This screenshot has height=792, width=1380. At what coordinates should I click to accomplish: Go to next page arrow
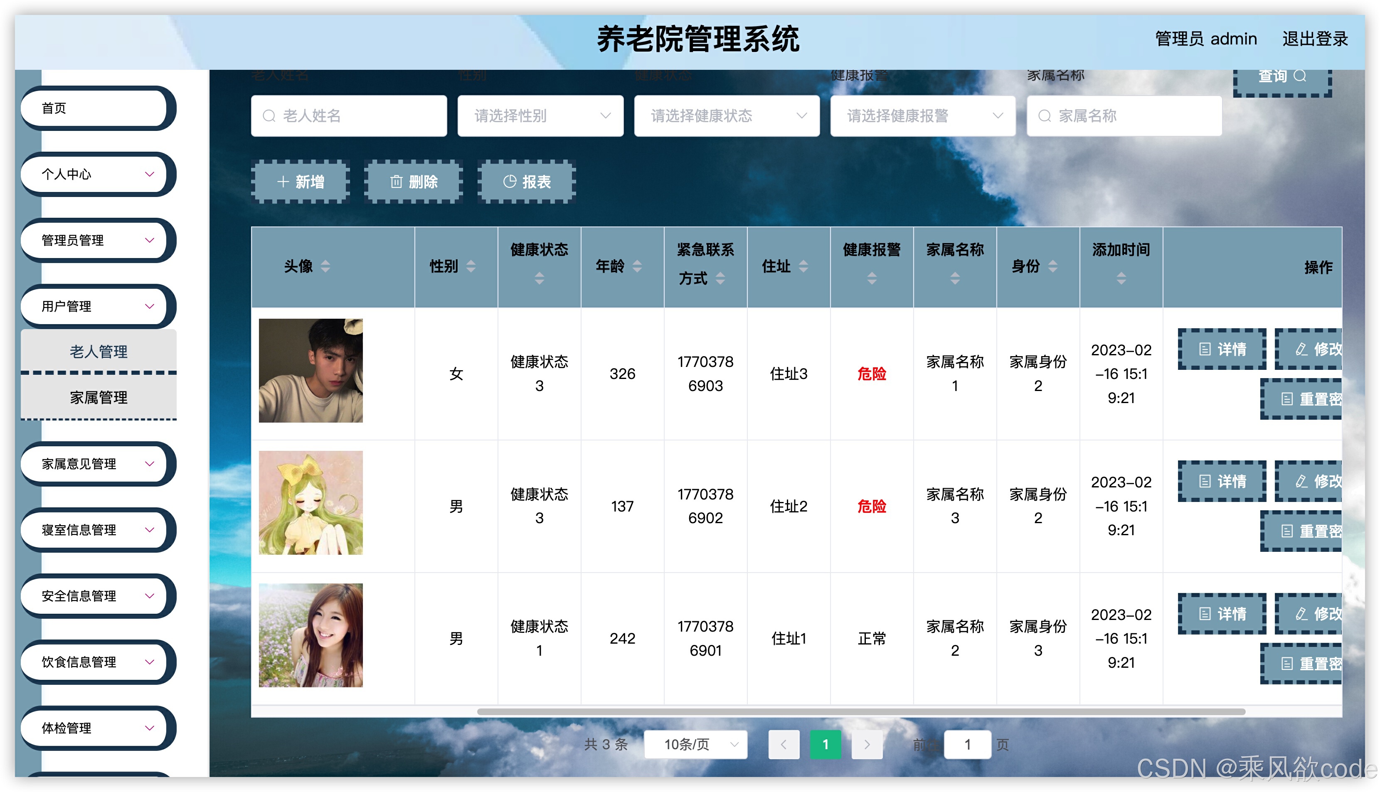pos(867,744)
